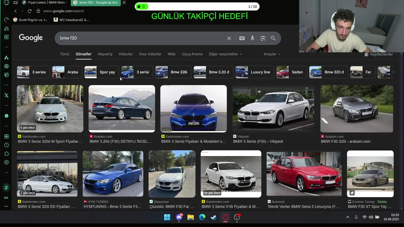The width and height of the screenshot is (404, 227).
Task: Open File Explorer from the taskbar
Action: pos(191,217)
